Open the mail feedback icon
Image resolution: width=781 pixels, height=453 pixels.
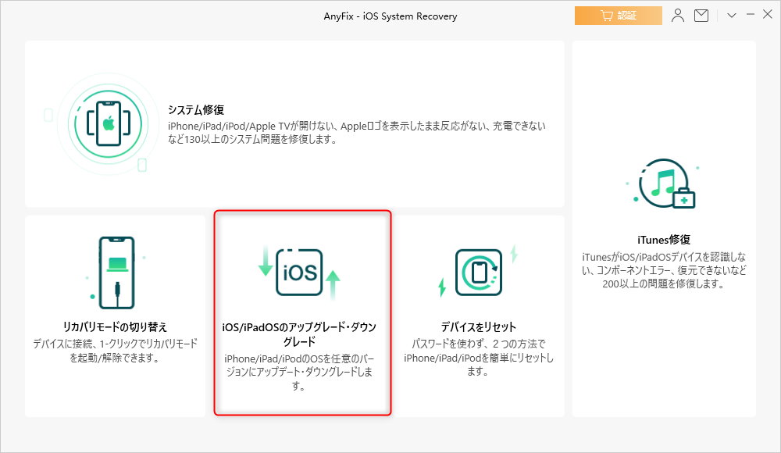(x=701, y=16)
